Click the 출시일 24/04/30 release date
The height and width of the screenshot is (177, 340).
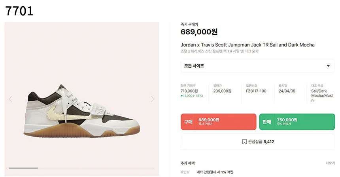click(x=287, y=91)
